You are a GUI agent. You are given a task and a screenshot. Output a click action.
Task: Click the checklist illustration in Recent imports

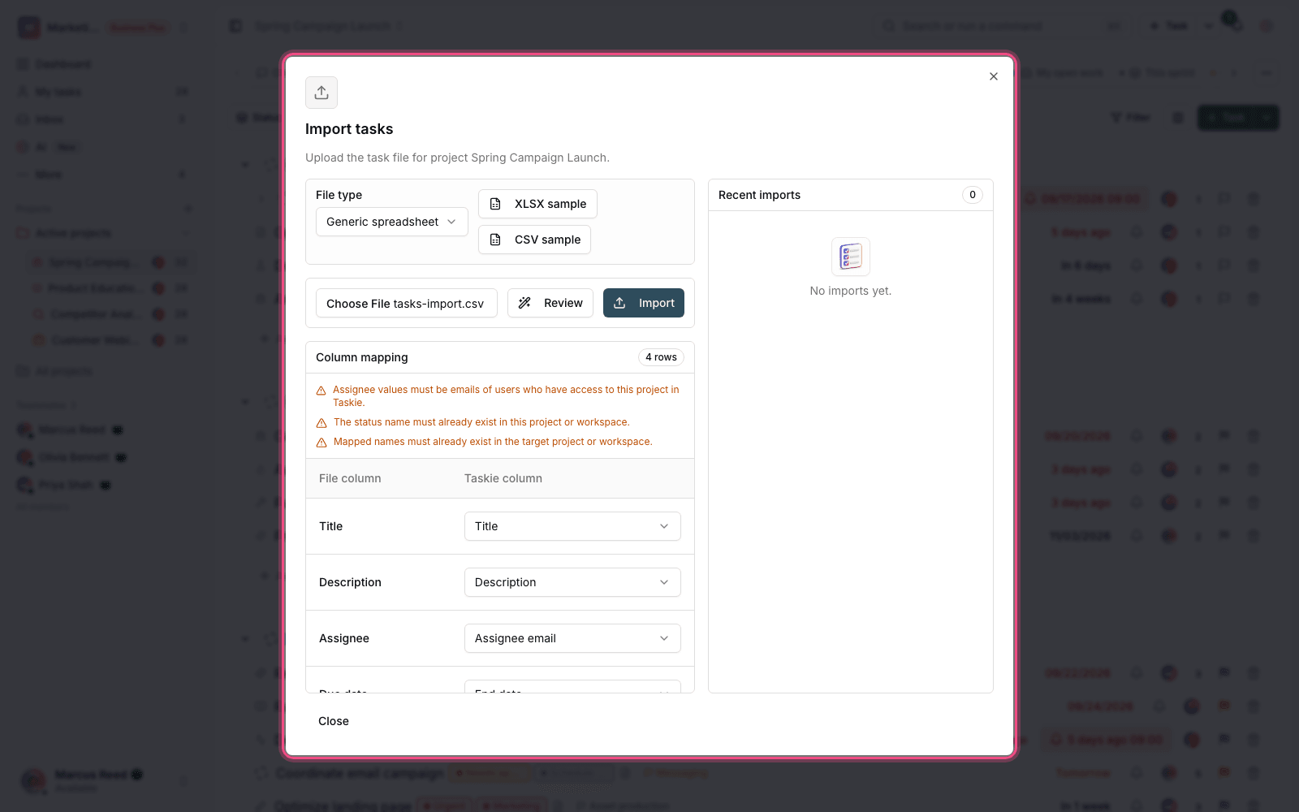click(x=851, y=257)
